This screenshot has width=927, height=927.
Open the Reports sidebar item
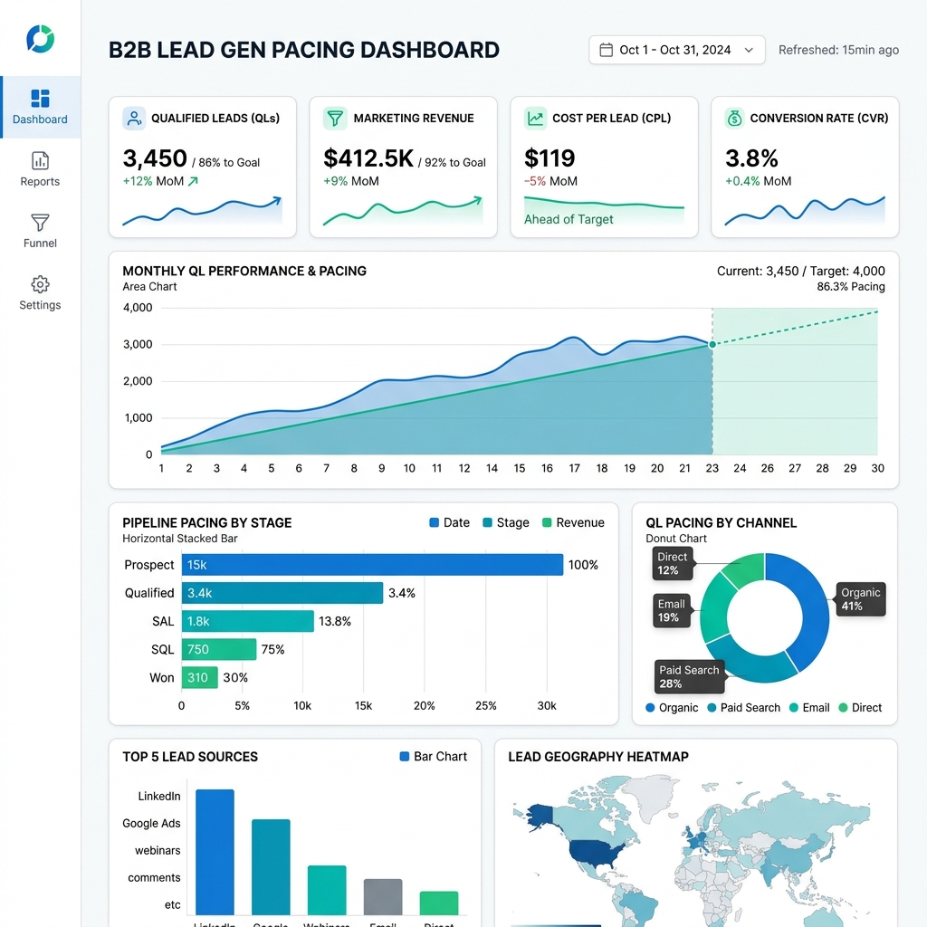tap(40, 169)
